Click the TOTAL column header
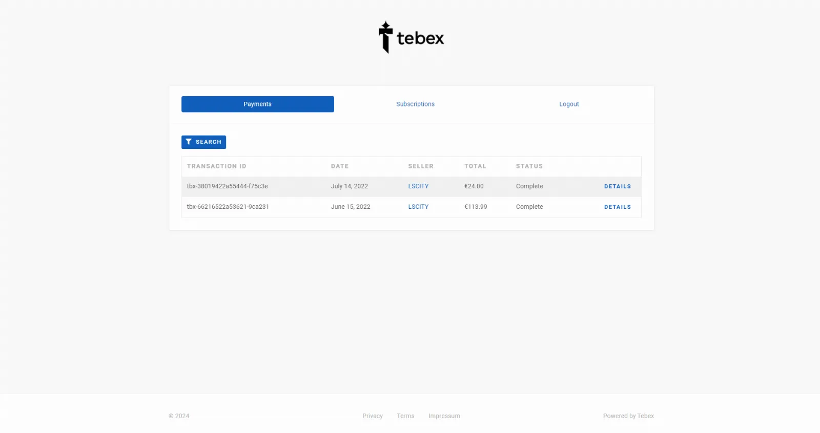 coord(475,166)
